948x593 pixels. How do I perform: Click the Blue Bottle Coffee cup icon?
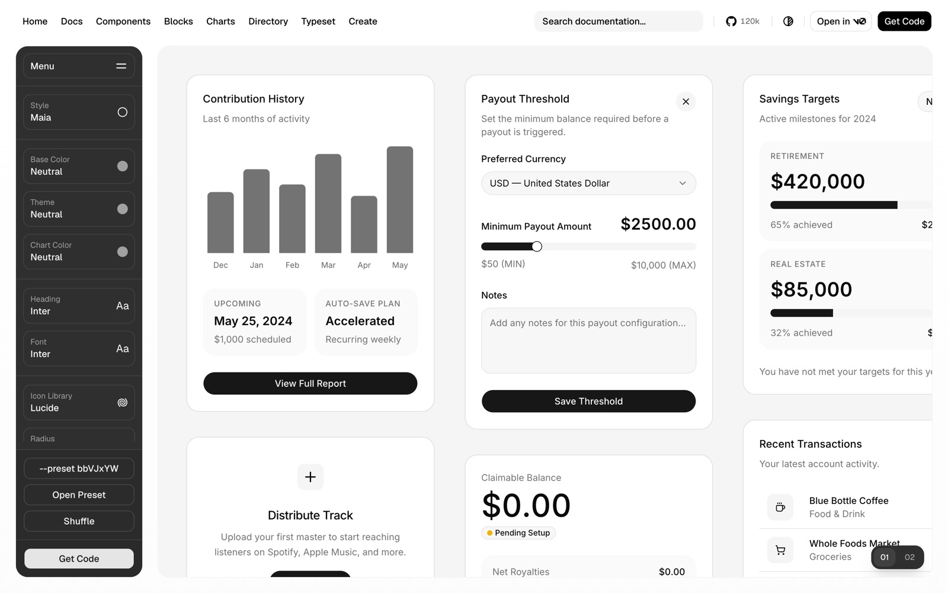pos(780,507)
